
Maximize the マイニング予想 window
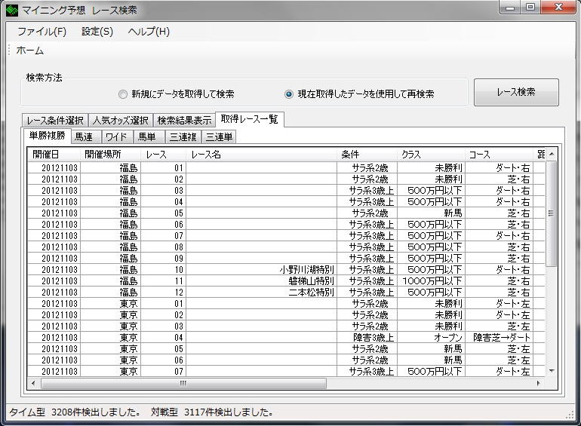point(530,8)
